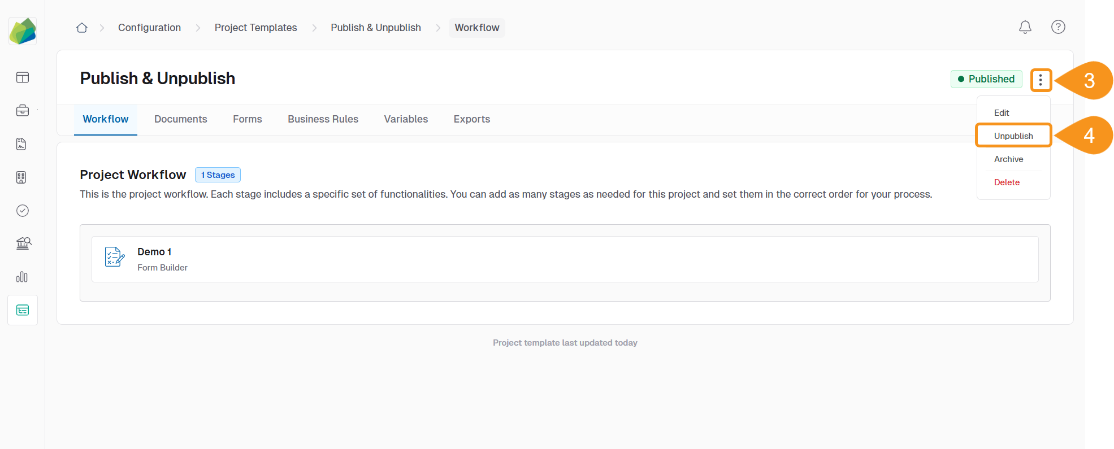Click the dashboard layout icon at sidebar top
The image size is (1114, 449).
pos(22,77)
